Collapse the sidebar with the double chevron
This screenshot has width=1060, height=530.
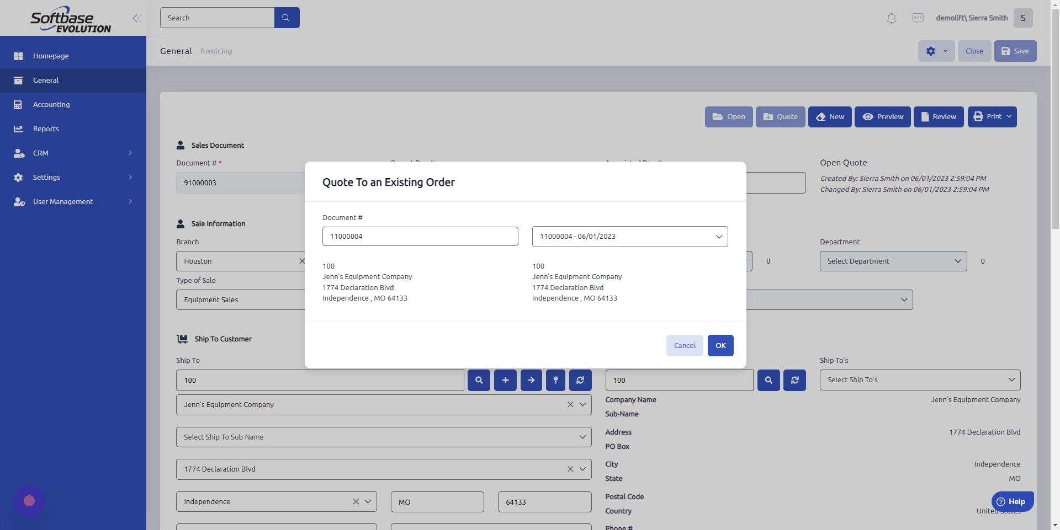136,18
